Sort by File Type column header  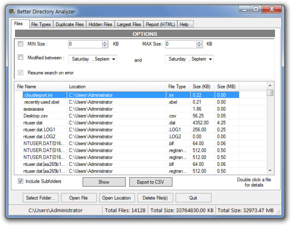178,87
